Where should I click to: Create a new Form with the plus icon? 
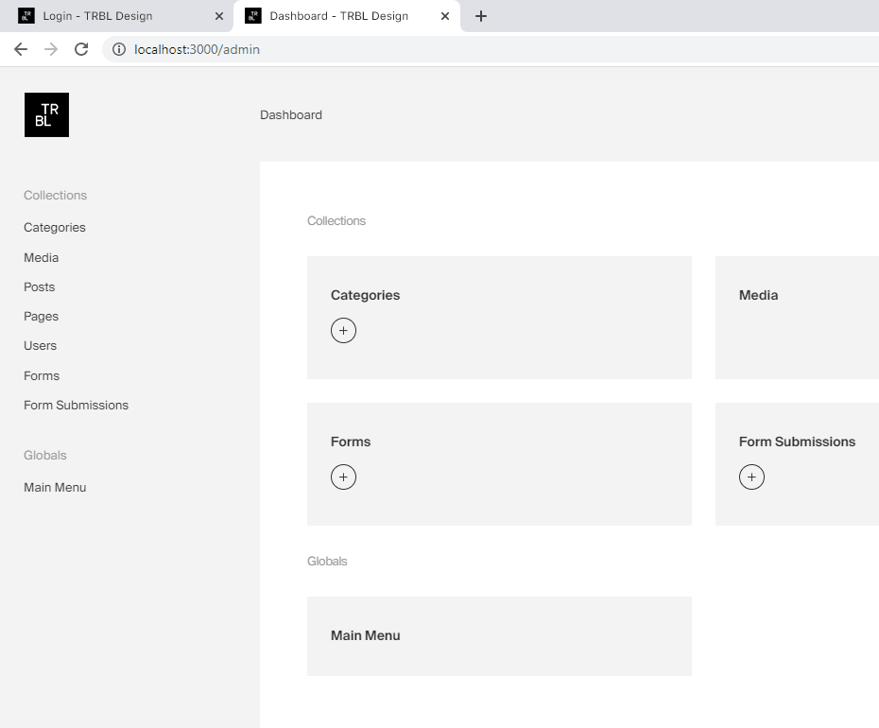tap(344, 477)
